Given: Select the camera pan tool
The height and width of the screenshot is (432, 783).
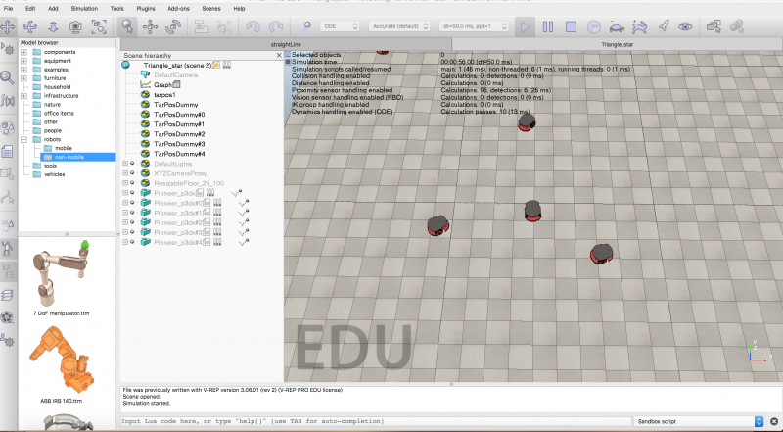Looking at the screenshot, I should pos(7,26).
